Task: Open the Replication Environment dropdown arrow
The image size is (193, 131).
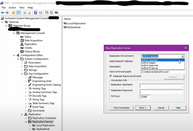Action: [182, 56]
